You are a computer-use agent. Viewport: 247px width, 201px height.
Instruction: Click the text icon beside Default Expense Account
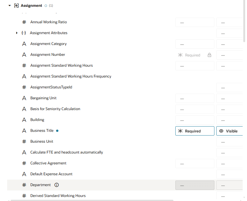pos(24,174)
